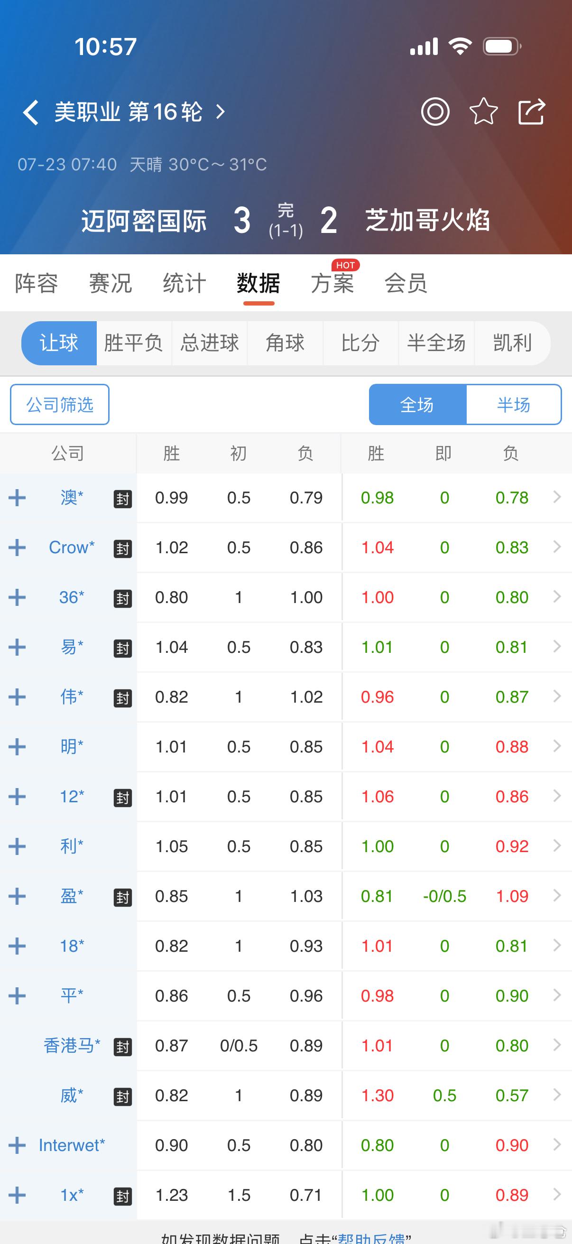This screenshot has width=572, height=1244.
Task: Tap the 封 badge on 澳* row
Action: pyautogui.click(x=123, y=499)
